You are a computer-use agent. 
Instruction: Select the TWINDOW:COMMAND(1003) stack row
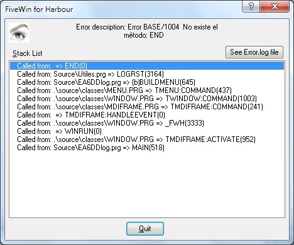pyautogui.click(x=147, y=99)
